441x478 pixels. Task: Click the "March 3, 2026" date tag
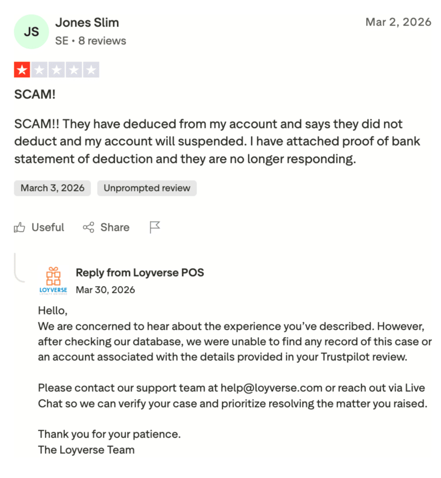click(52, 188)
